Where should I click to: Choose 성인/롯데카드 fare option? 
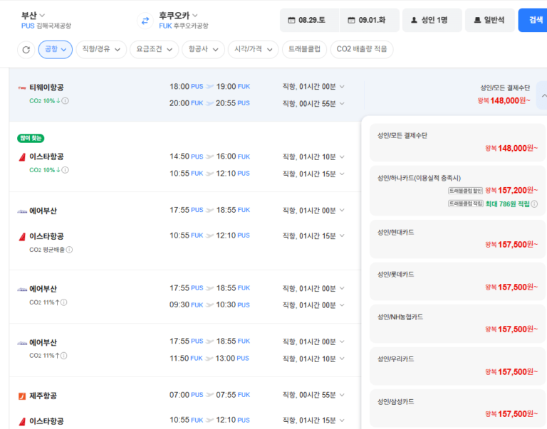pyautogui.click(x=457, y=281)
